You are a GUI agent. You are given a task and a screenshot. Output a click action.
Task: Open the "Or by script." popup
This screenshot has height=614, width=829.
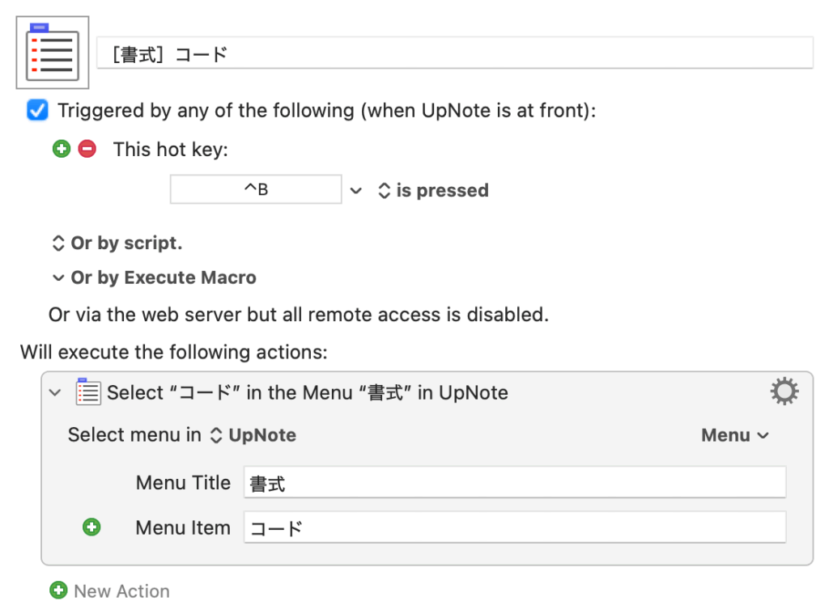[x=117, y=243]
